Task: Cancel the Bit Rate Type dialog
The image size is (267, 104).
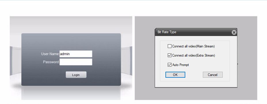Action: pos(213,75)
